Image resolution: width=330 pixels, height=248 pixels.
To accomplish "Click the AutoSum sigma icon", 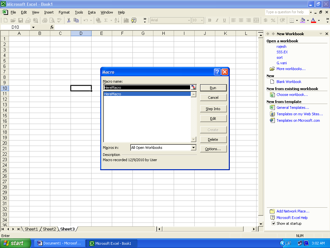I will (x=106, y=20).
